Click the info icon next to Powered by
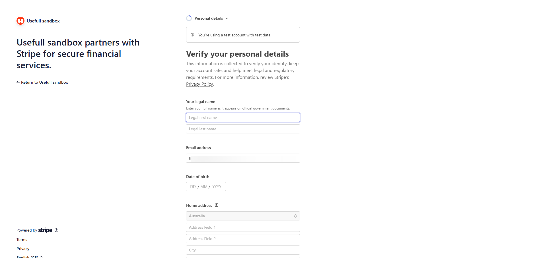The height and width of the screenshot is (258, 541). click(56, 230)
